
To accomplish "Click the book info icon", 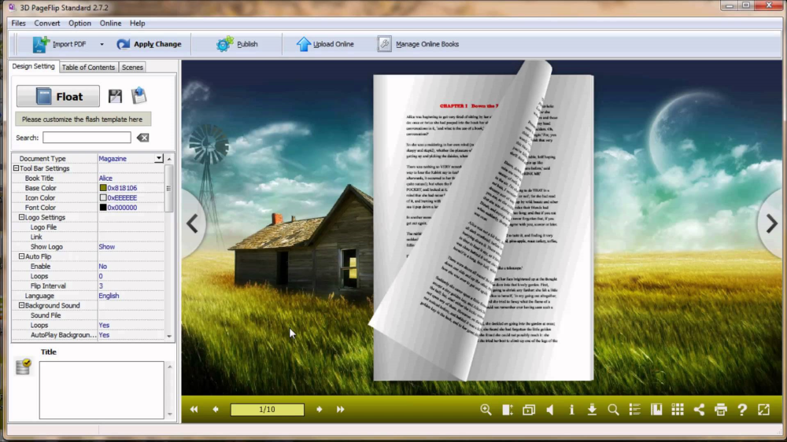I will 571,410.
